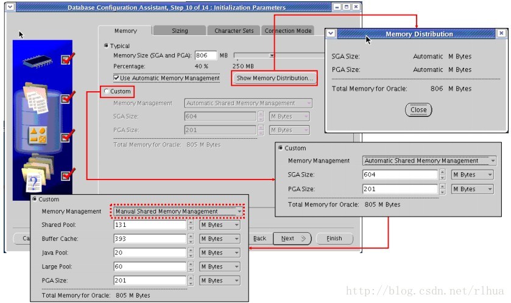Click the '40 %' Percentage value

point(201,66)
